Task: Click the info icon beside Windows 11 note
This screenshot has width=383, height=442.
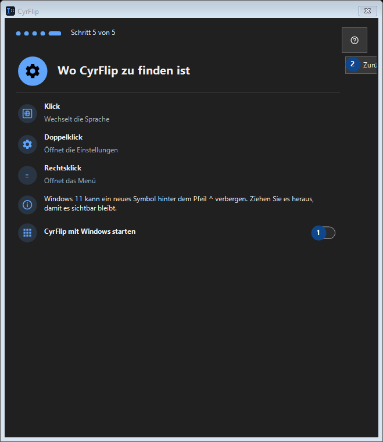Action: 27,205
